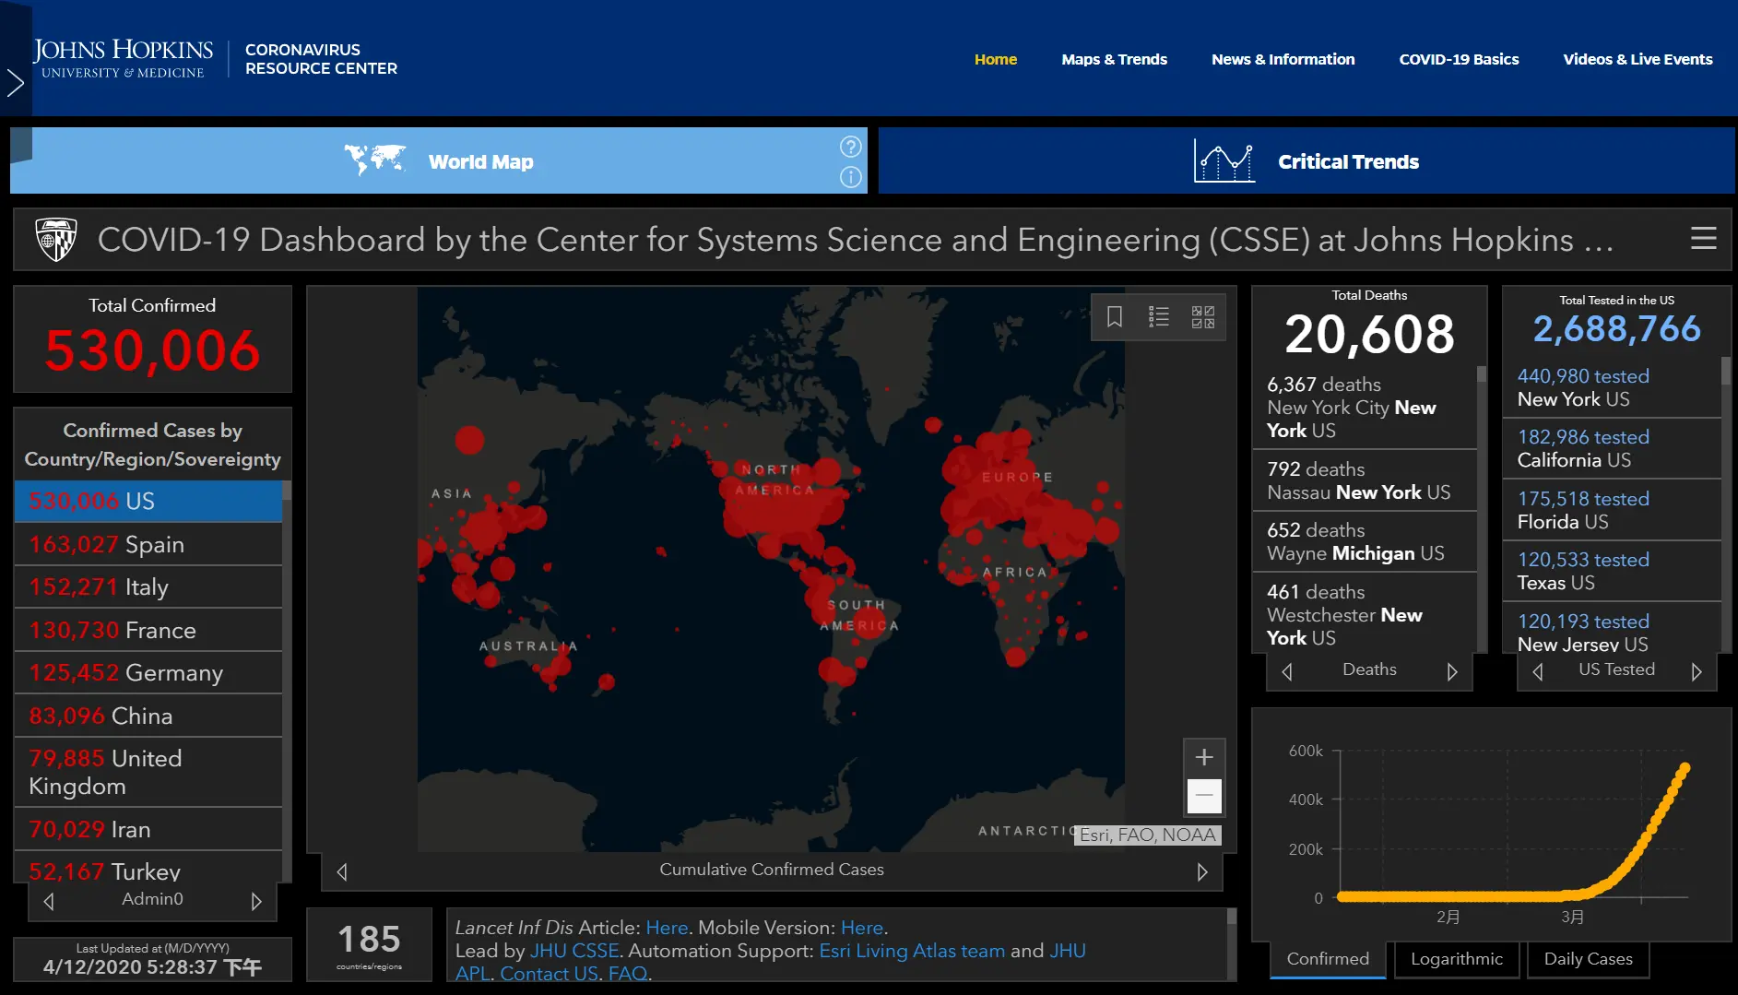Click the Critical Trends chart icon

[1224, 161]
